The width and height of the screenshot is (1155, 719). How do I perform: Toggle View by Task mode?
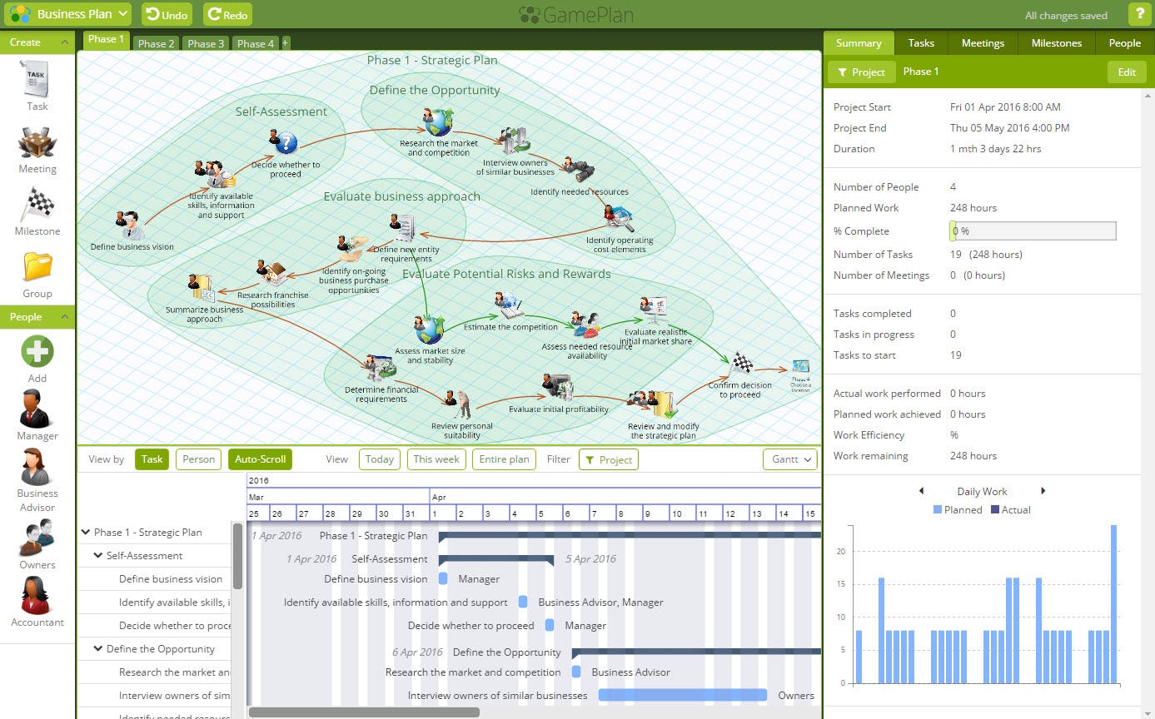click(x=152, y=459)
